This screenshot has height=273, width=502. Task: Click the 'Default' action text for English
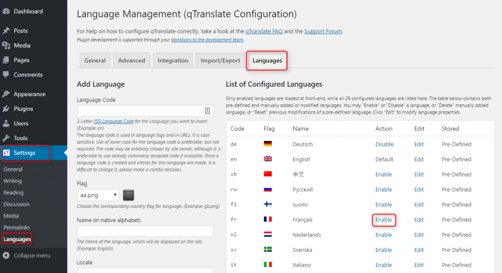pyautogui.click(x=384, y=159)
